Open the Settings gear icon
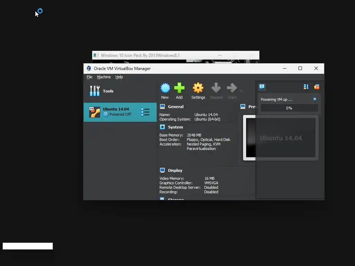355x266 pixels. 198,88
